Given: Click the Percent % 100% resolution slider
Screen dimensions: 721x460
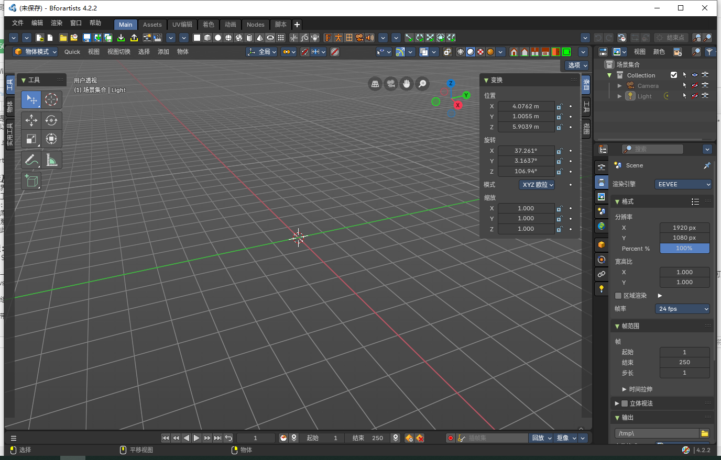Looking at the screenshot, I should pyautogui.click(x=684, y=249).
